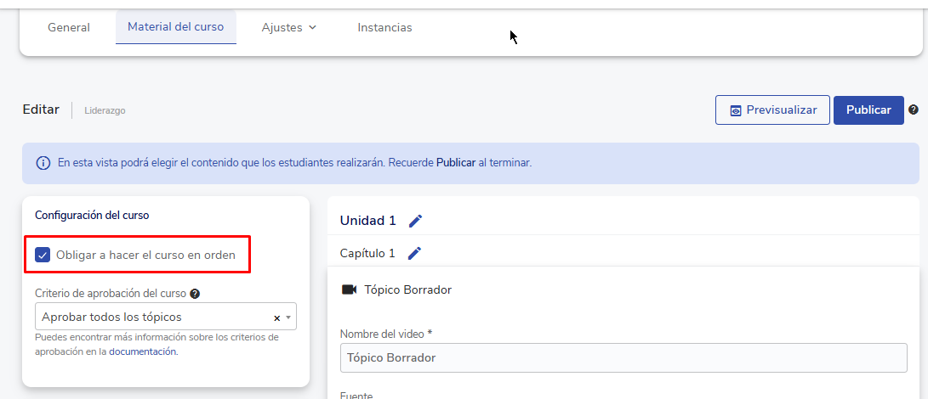Click the info icon in the blue banner
The height and width of the screenshot is (399, 928).
coord(43,163)
